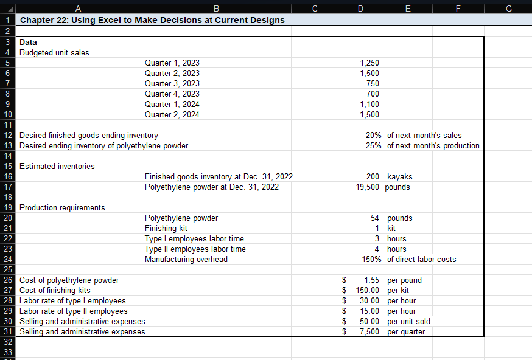532x360 pixels.
Task: Select the "Quarter 3, 2023" label
Action: [172, 84]
